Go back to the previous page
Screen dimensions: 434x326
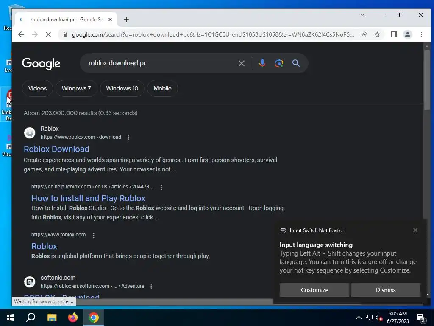coord(21,34)
